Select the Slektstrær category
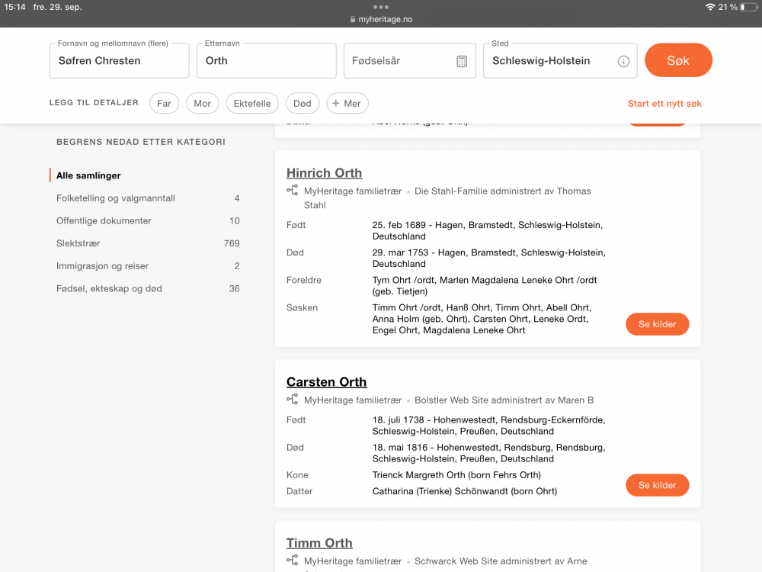This screenshot has height=572, width=762. coord(78,243)
